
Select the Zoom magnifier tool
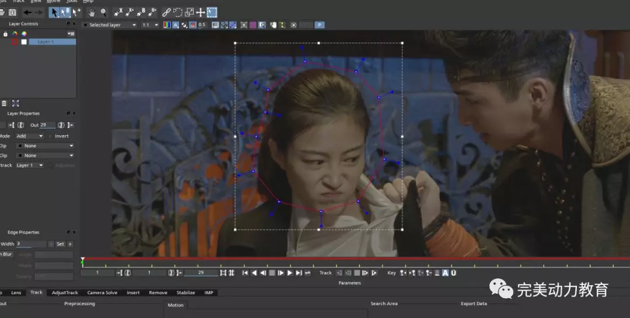103,12
